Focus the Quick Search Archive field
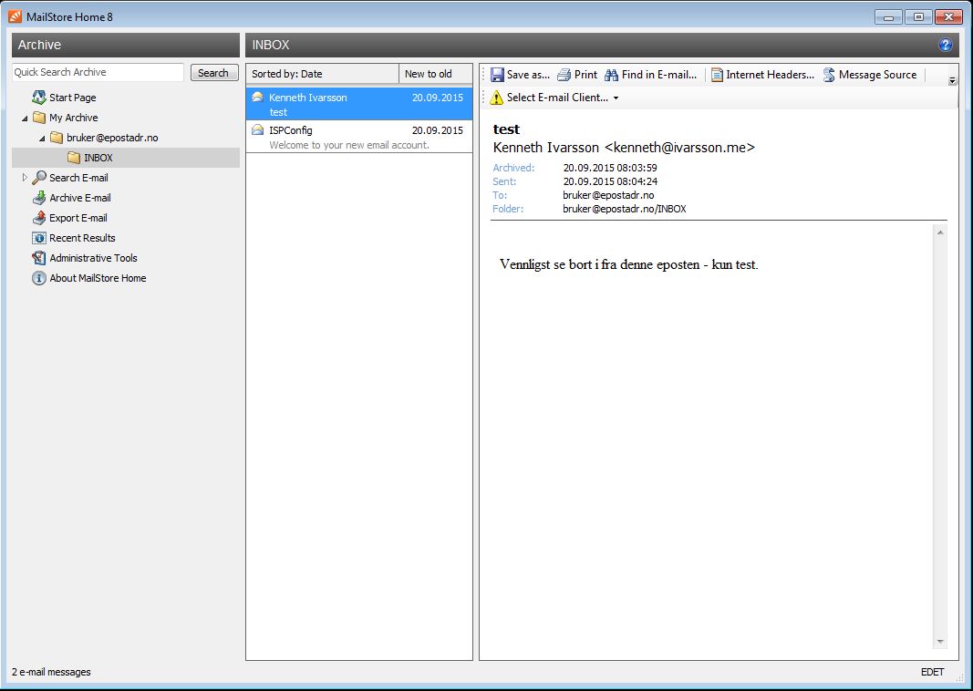This screenshot has width=973, height=691. click(x=98, y=72)
